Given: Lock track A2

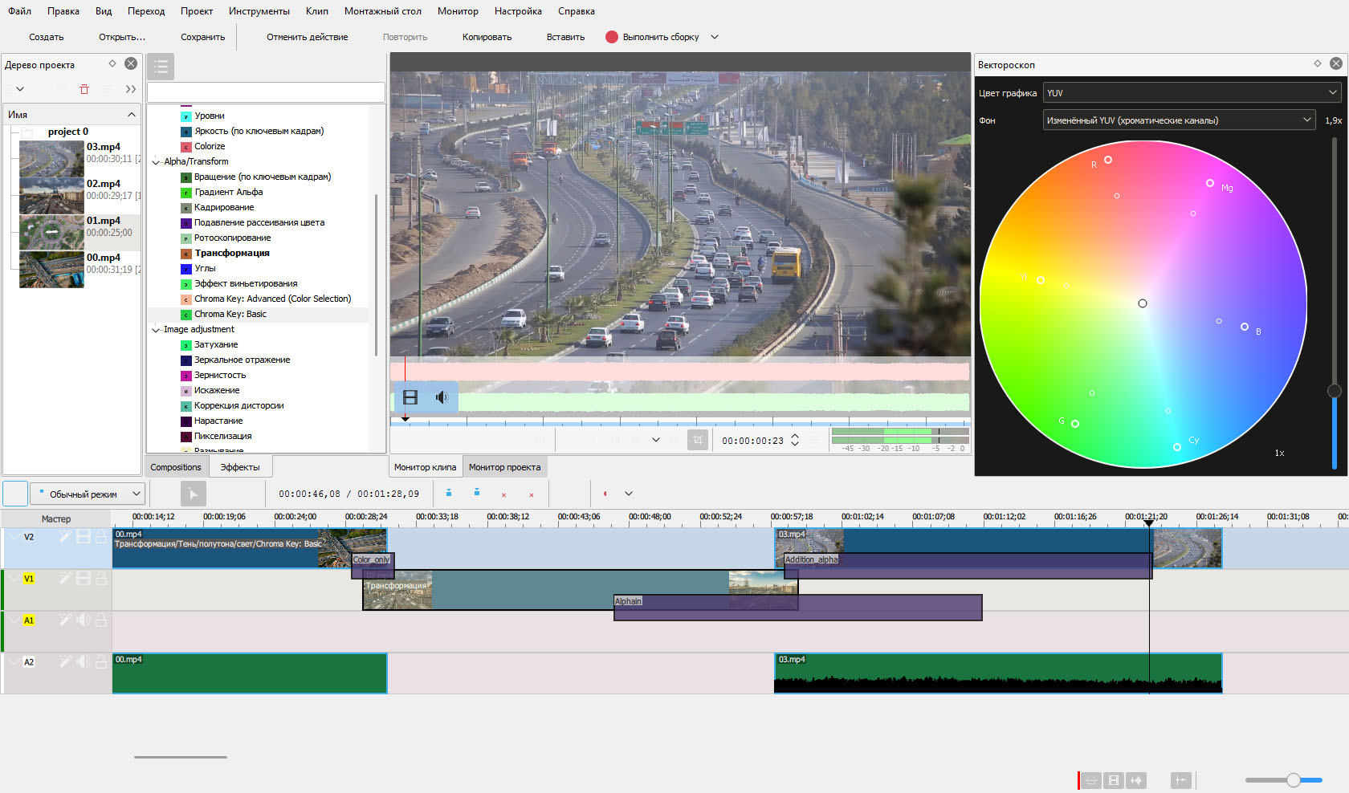Looking at the screenshot, I should pos(101,661).
